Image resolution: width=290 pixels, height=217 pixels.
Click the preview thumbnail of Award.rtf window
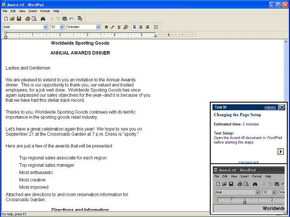(249, 189)
